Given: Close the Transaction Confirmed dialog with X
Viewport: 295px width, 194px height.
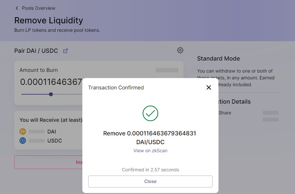Looking at the screenshot, I should click(x=209, y=87).
